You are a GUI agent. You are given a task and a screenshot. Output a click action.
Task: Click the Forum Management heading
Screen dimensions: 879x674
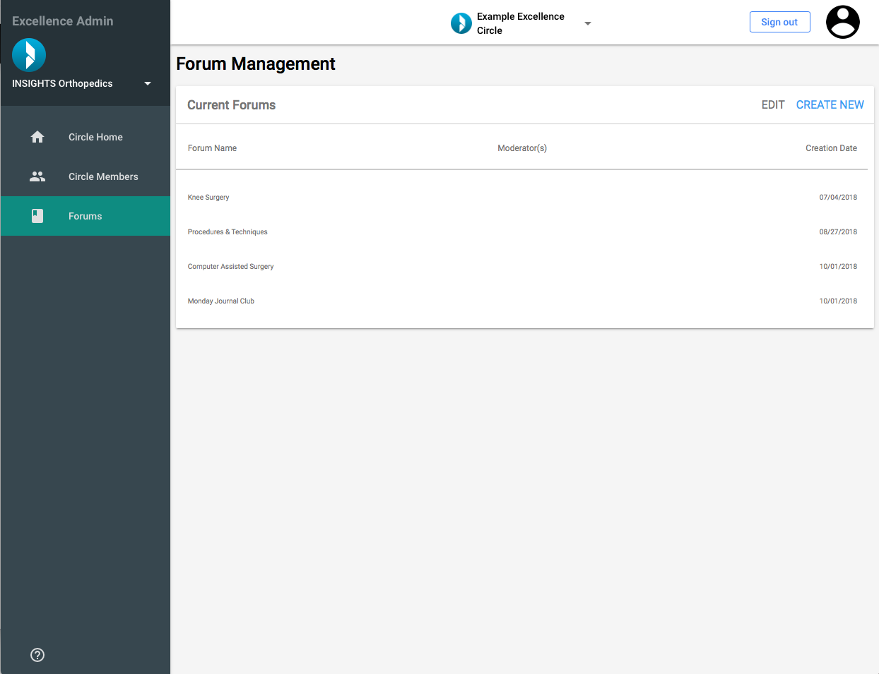tap(256, 64)
